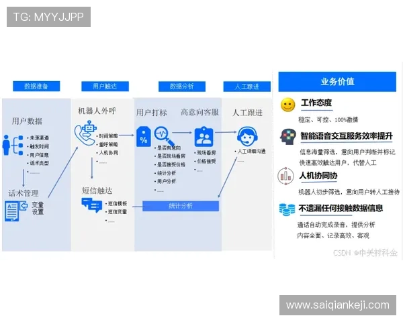The image size is (403, 322).
Task: Click the AI head brain icon
Action: click(x=287, y=137)
